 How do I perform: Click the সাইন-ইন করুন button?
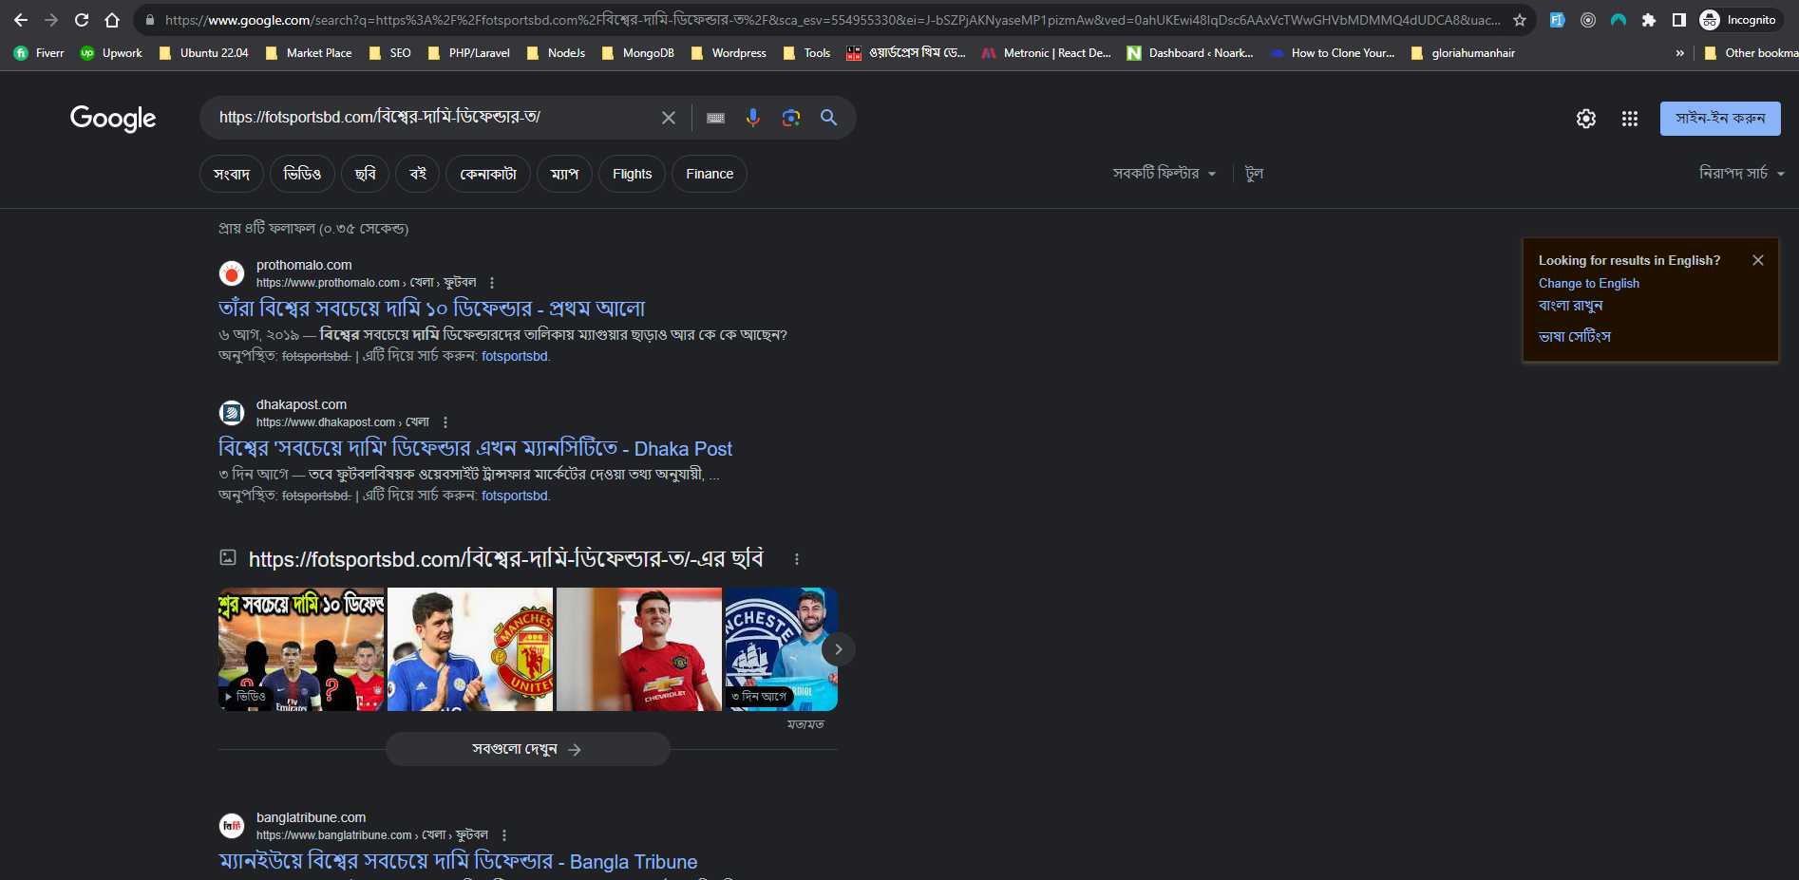(x=1719, y=119)
